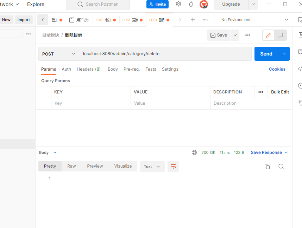Toggle line wrap in response body
This screenshot has width=302, height=228.
click(173, 167)
